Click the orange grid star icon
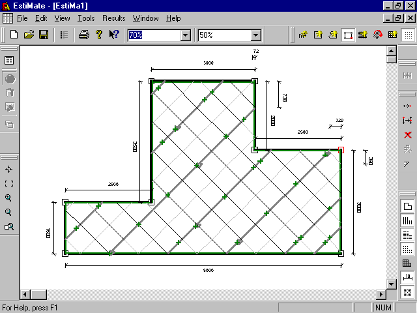This screenshot has width=417, height=313. pos(362,35)
